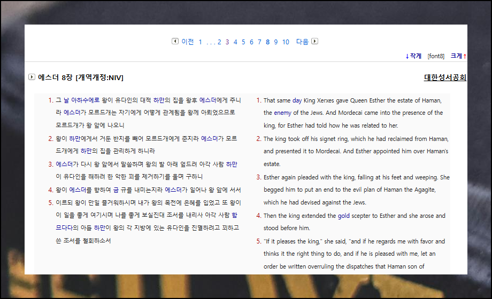Click 하만 link in Korean verse 2 first line
The width and height of the screenshot is (492, 299).
(x=75, y=138)
